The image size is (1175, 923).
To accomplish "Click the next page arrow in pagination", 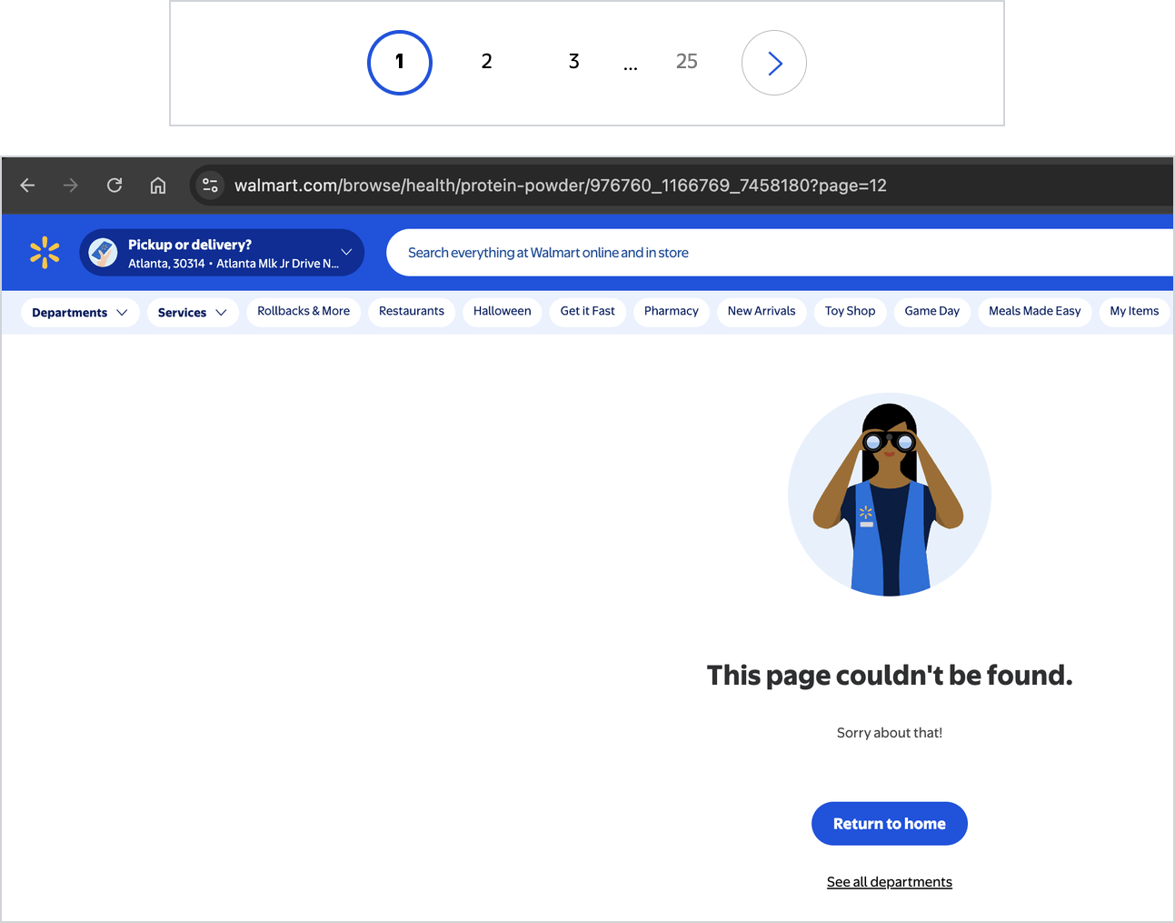I will 774,63.
